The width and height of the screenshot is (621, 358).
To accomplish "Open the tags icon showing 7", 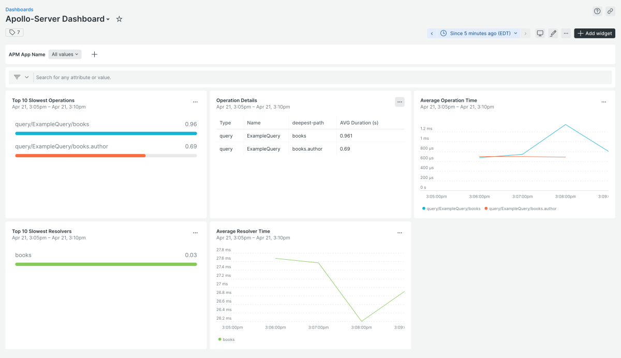I will tap(14, 33).
